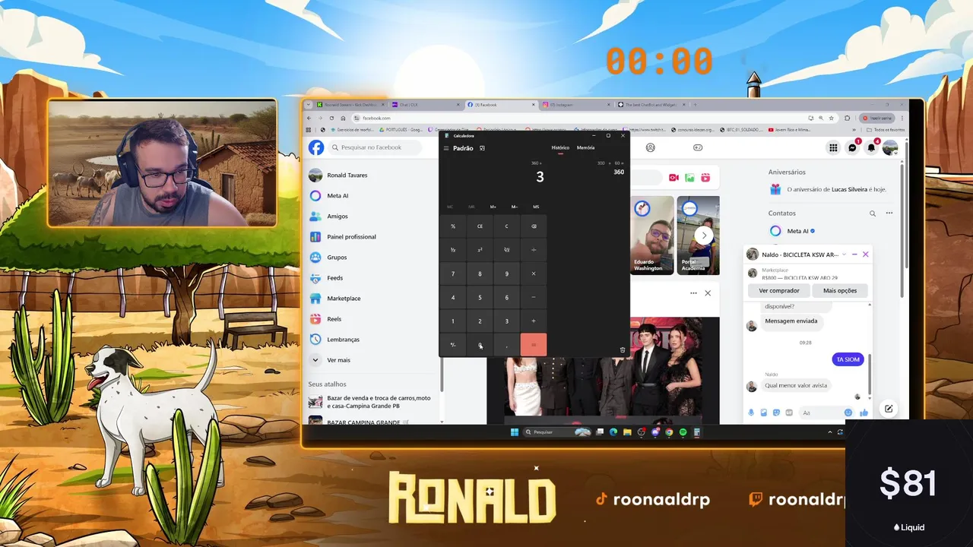Click calculator number 7 key
Viewport: 973px width, 547px height.
pyautogui.click(x=453, y=273)
